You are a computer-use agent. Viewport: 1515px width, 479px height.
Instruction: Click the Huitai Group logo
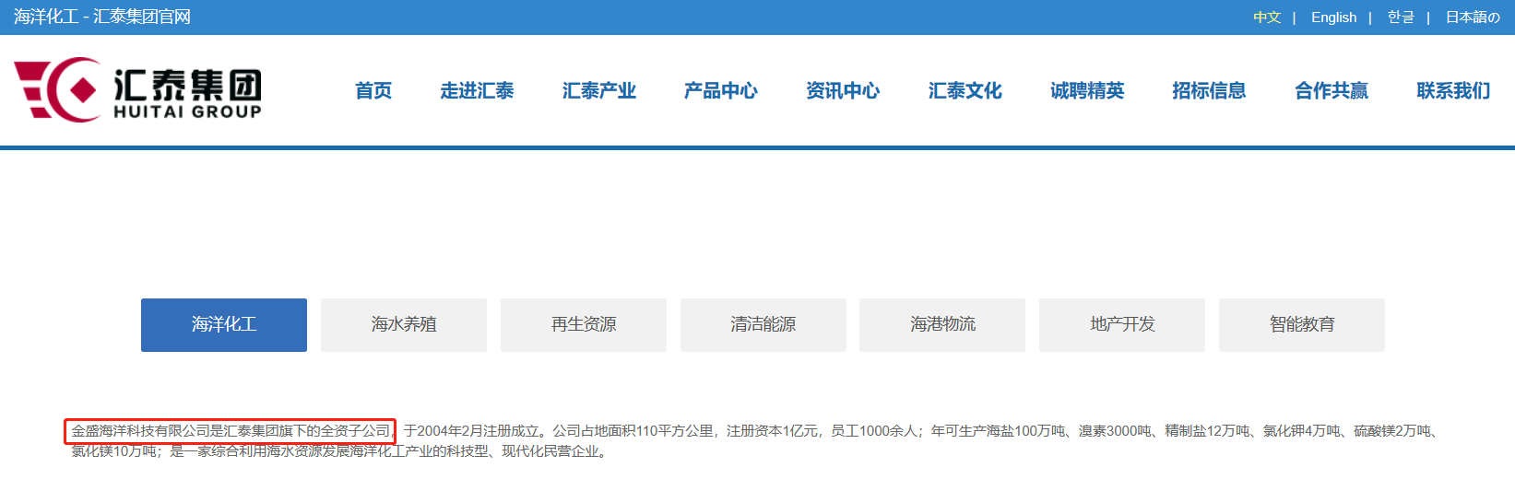click(138, 89)
